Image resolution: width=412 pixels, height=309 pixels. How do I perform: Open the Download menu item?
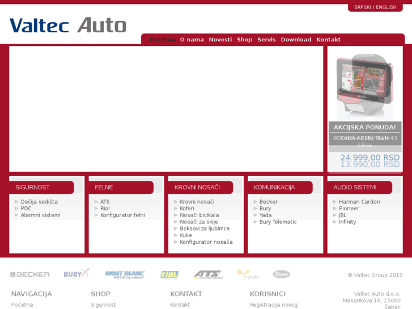pyautogui.click(x=296, y=40)
